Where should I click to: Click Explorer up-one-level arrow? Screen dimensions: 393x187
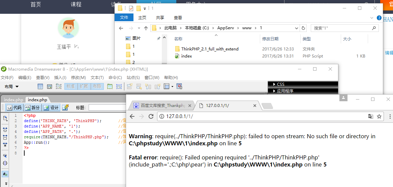pos(146,28)
